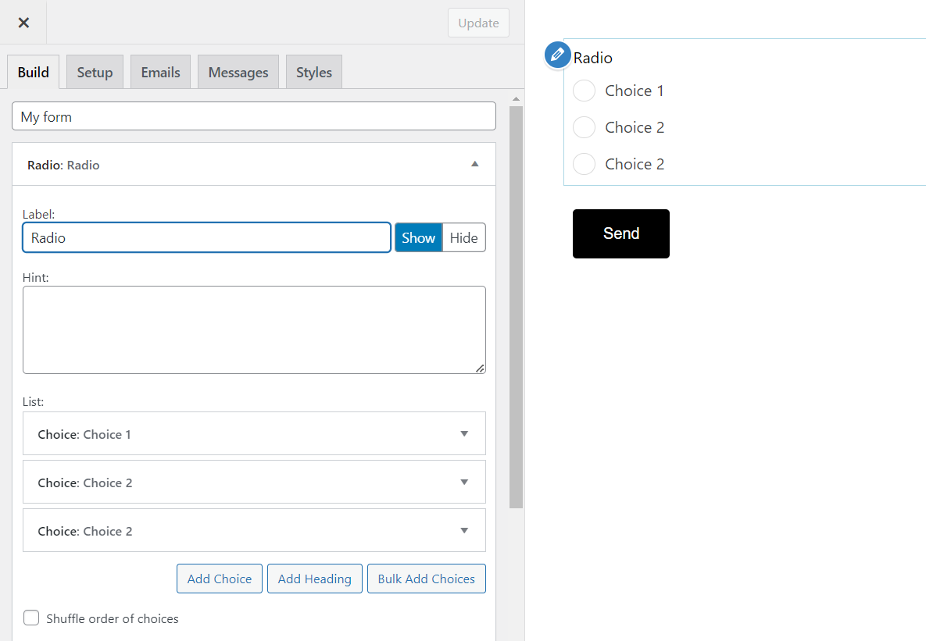Enable Shuffle order of choices checkbox
Screen dimensions: 926x641
coord(31,618)
